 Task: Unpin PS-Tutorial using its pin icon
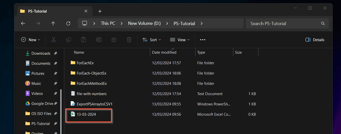tap(55, 123)
